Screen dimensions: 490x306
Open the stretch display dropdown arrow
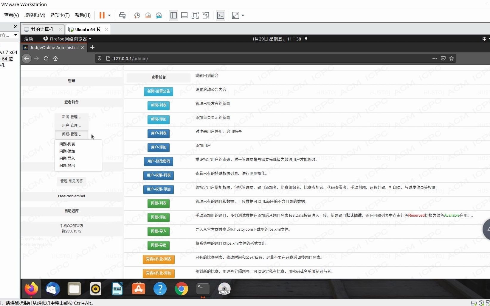243,15
